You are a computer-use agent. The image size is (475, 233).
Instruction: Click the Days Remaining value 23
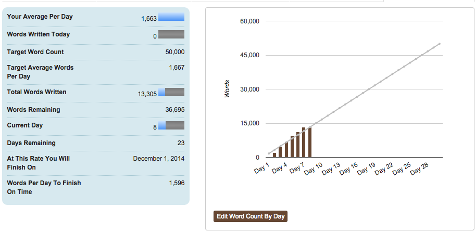(181, 143)
